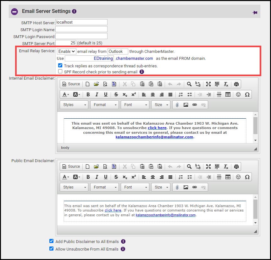Open text color picker in Internal Disclaimer editor
The width and height of the screenshot is (271, 260).
(x=66, y=94)
